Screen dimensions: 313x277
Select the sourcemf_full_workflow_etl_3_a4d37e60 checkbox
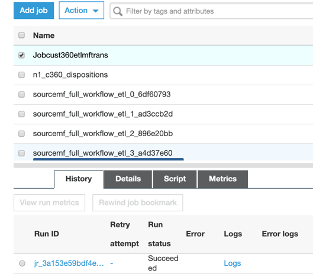(21, 153)
